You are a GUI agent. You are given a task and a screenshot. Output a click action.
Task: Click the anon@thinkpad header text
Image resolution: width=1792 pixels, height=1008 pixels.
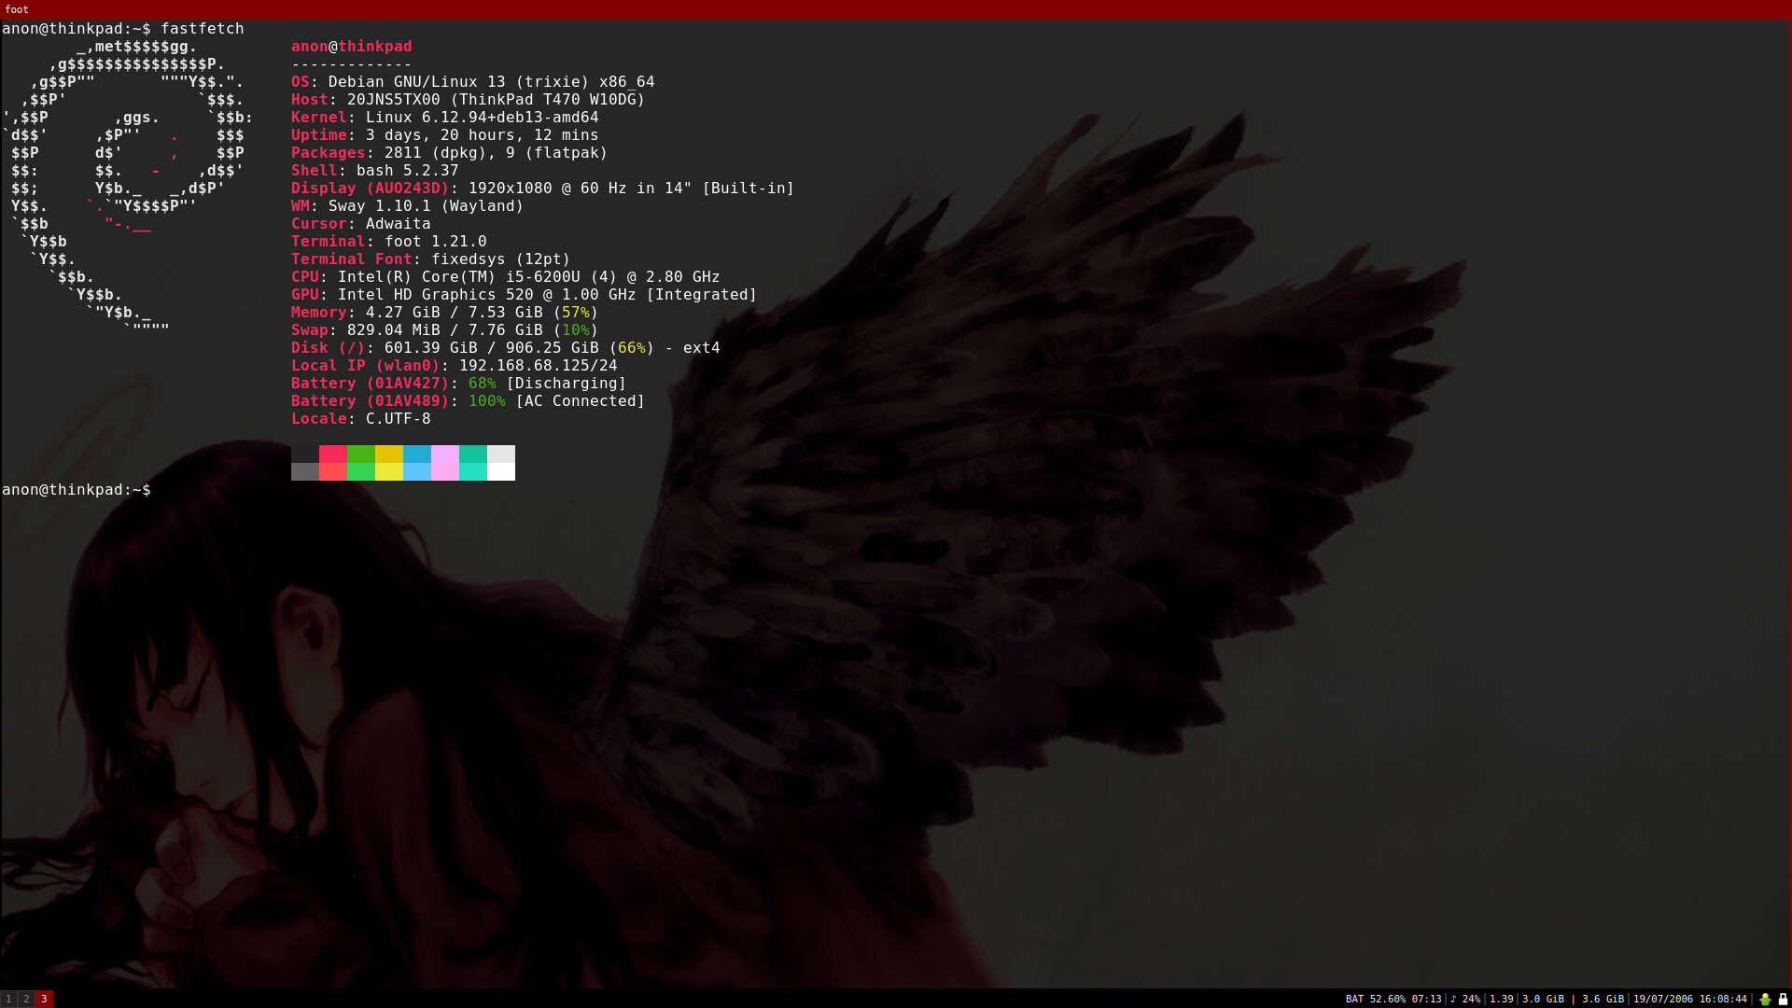coord(351,47)
